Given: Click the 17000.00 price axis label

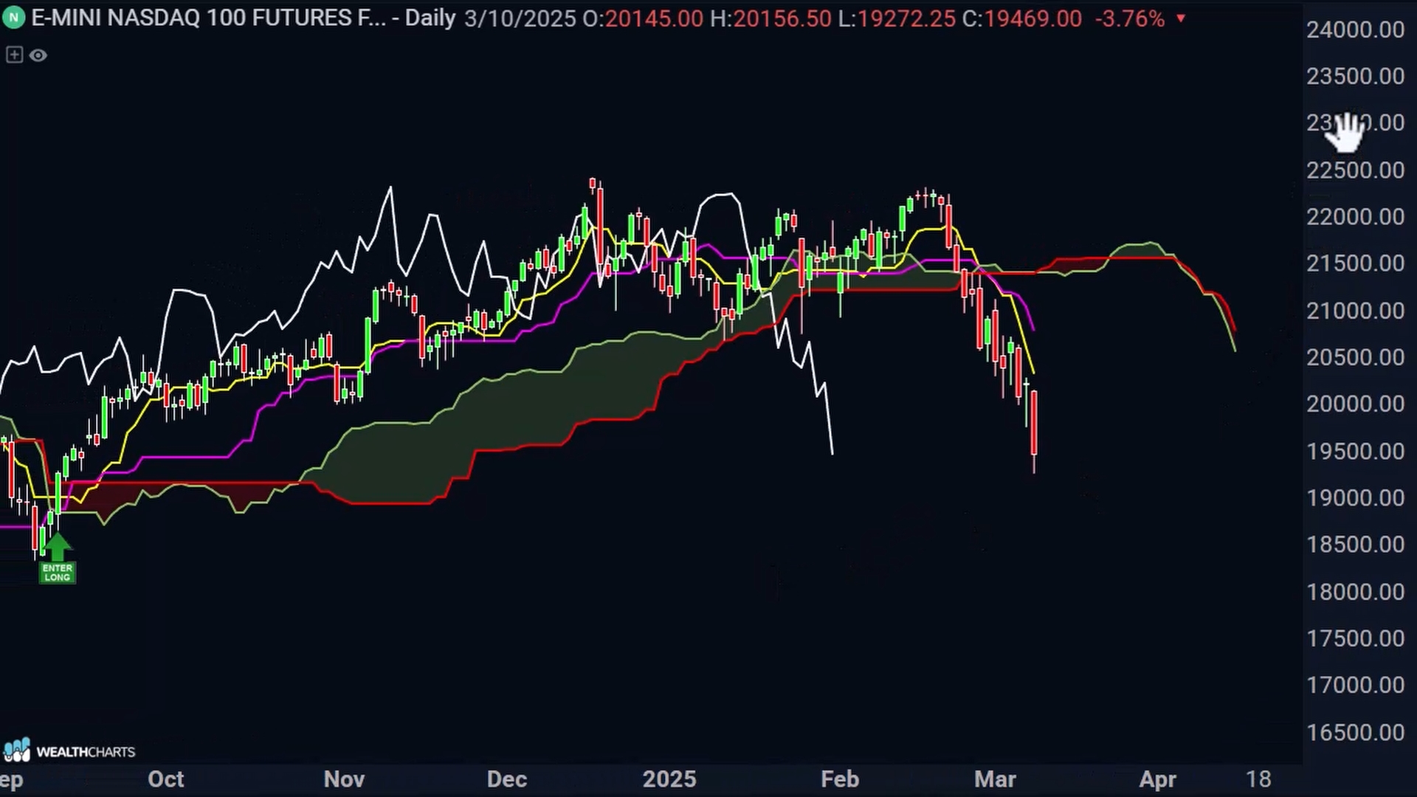Looking at the screenshot, I should coord(1355,685).
